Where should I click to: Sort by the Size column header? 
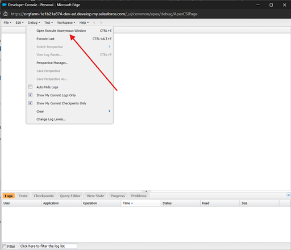click(x=260, y=203)
